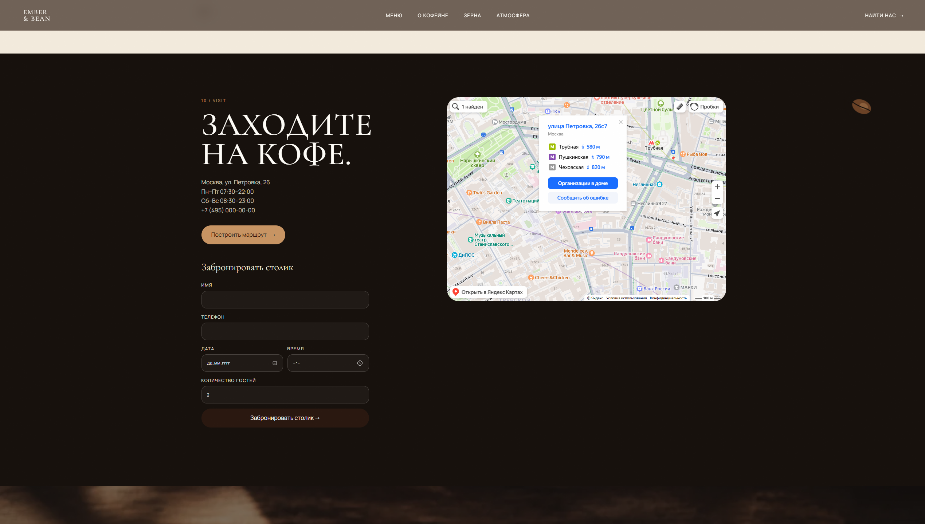Click the ДиПОС map marker
Image resolution: width=925 pixels, height=524 pixels.
454,255
